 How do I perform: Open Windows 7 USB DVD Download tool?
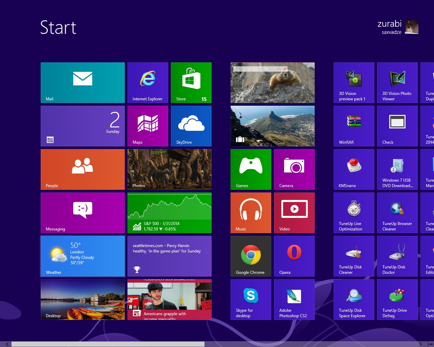click(x=397, y=169)
